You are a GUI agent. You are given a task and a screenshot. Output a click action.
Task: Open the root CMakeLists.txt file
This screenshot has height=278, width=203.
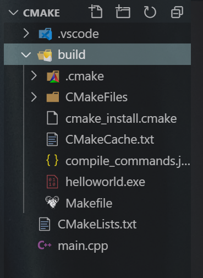coord(97,224)
